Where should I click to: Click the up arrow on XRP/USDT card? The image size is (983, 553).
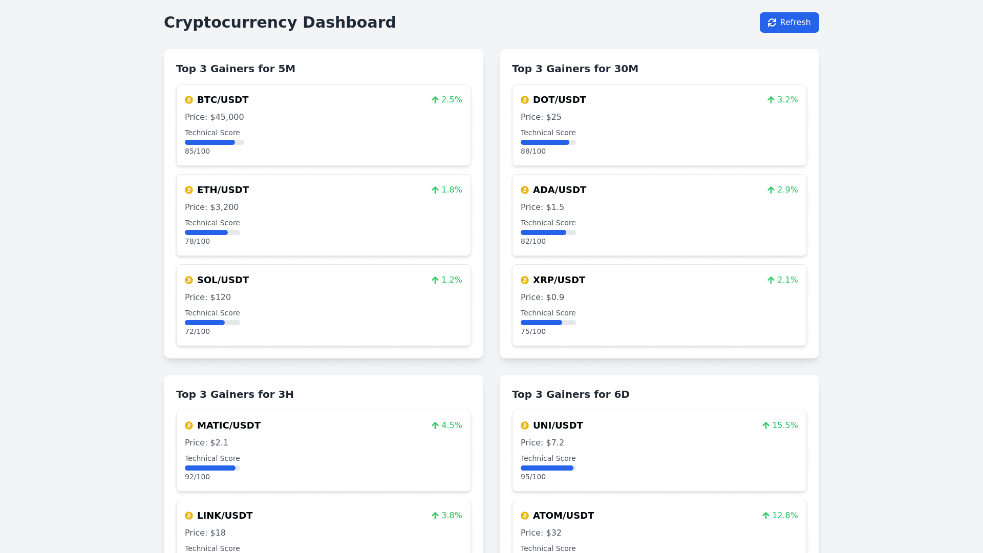coord(771,280)
